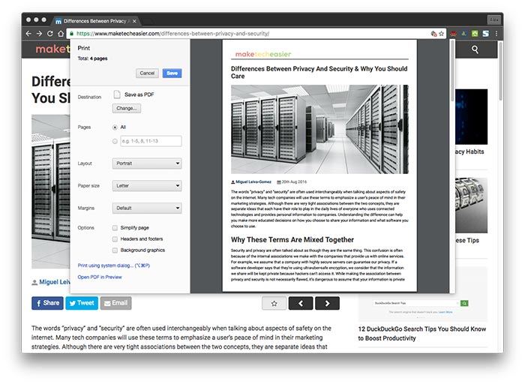Click the Cancel button in Print dialog
The width and height of the screenshot is (525, 384).
pos(147,73)
